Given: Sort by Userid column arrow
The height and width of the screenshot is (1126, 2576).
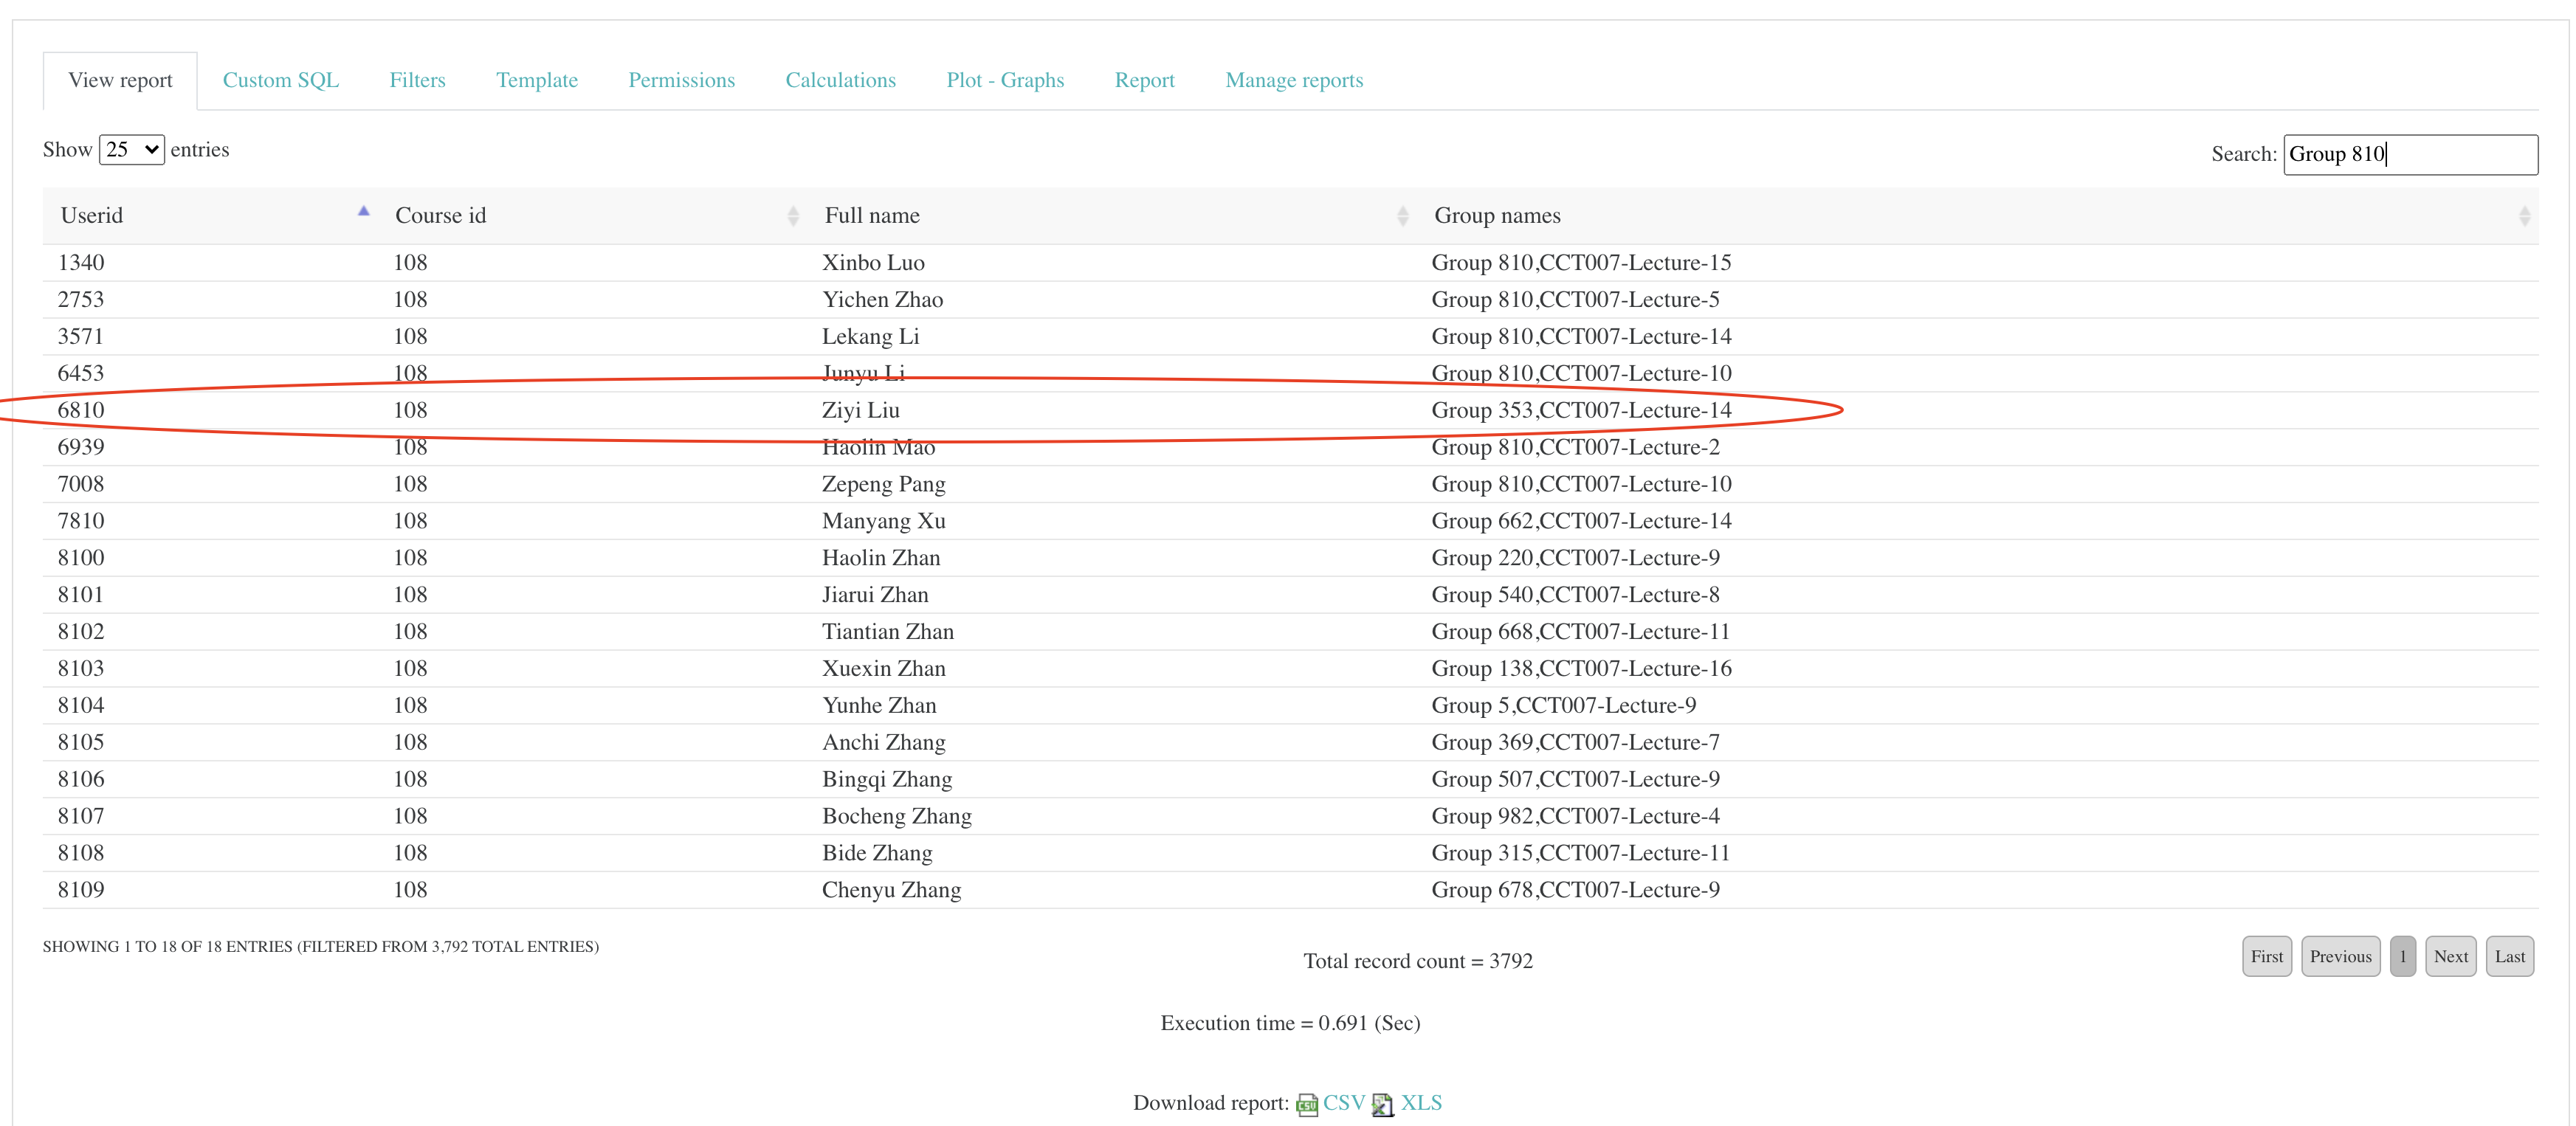Looking at the screenshot, I should 364,211.
